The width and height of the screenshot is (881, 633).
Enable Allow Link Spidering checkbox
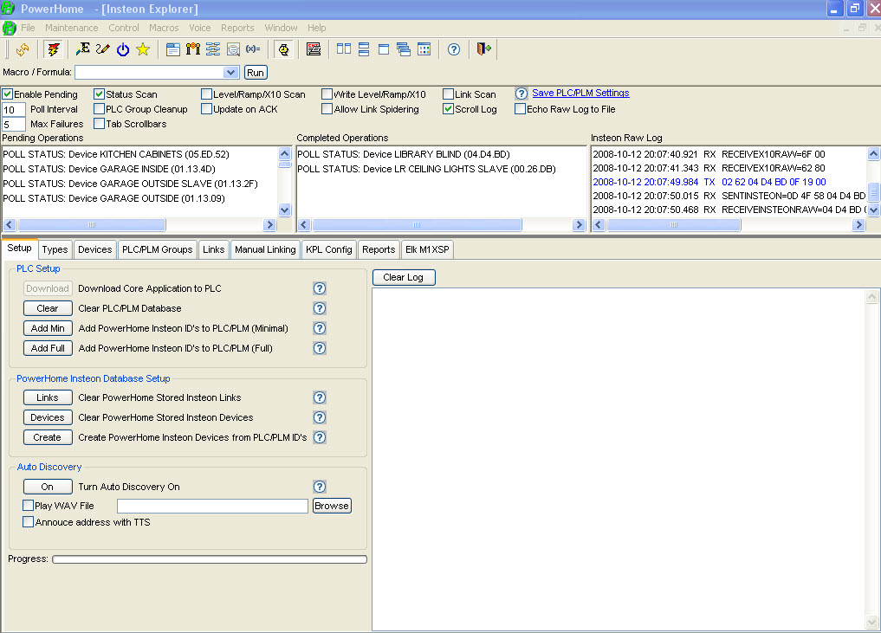pyautogui.click(x=327, y=109)
